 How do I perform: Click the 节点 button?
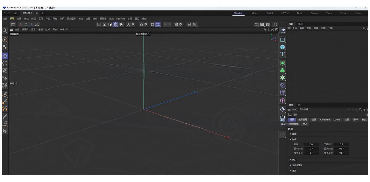click(x=305, y=124)
